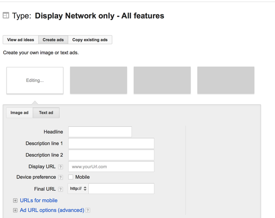Open the URLs for mobile link

coord(39,200)
